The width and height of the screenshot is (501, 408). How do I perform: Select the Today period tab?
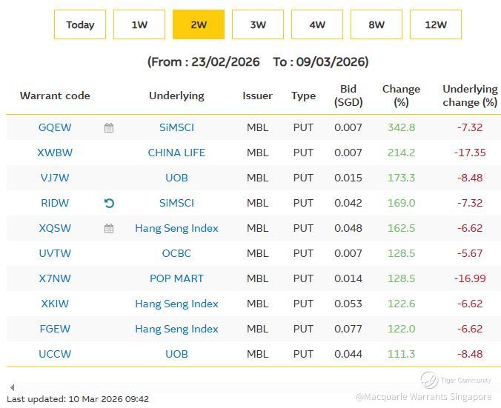[x=80, y=24]
